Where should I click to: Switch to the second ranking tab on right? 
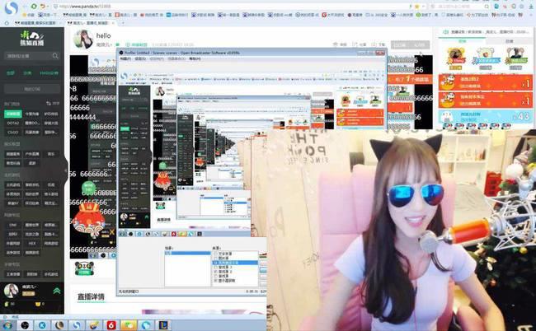click(x=509, y=40)
